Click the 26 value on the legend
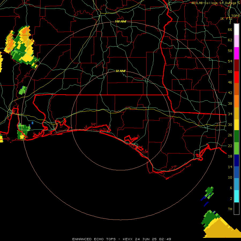The height and width of the screenshot is (241, 241). pos(230,135)
